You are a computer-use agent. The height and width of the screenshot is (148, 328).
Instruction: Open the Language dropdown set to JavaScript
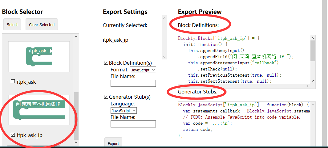click(x=124, y=111)
